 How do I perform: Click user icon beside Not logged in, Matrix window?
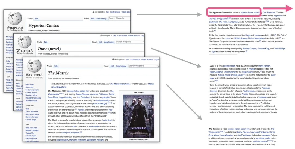(113, 59)
